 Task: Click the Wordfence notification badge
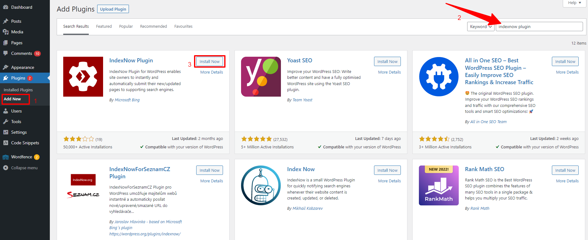[x=37, y=157]
